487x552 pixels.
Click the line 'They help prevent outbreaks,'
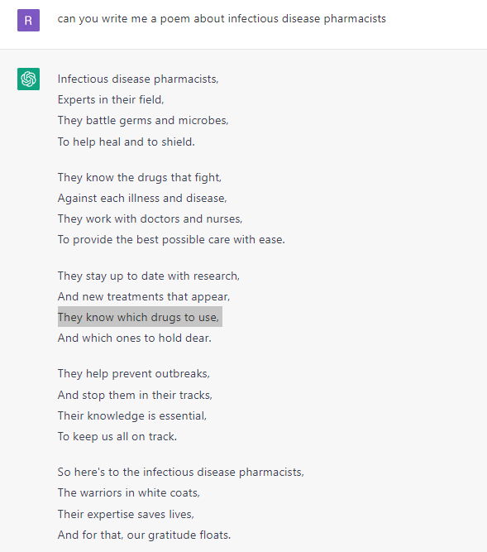point(134,374)
